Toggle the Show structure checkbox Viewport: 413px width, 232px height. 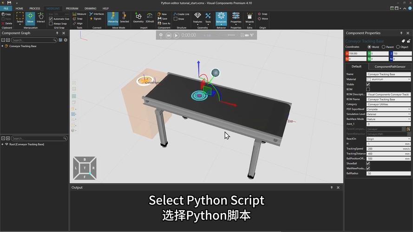click(176, 19)
